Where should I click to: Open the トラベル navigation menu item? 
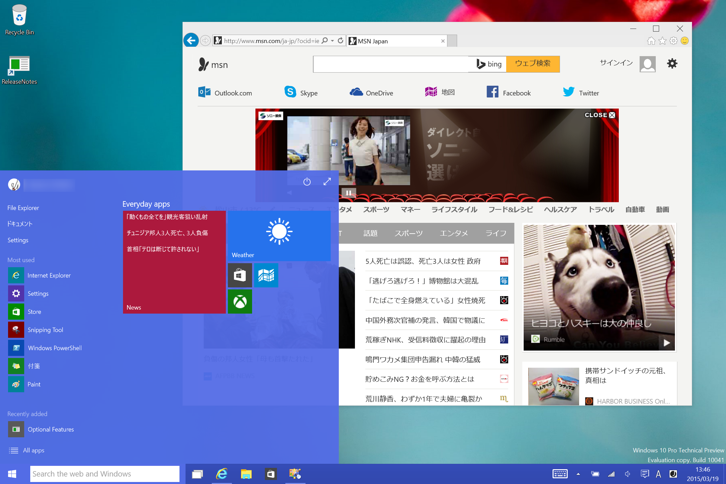point(601,209)
